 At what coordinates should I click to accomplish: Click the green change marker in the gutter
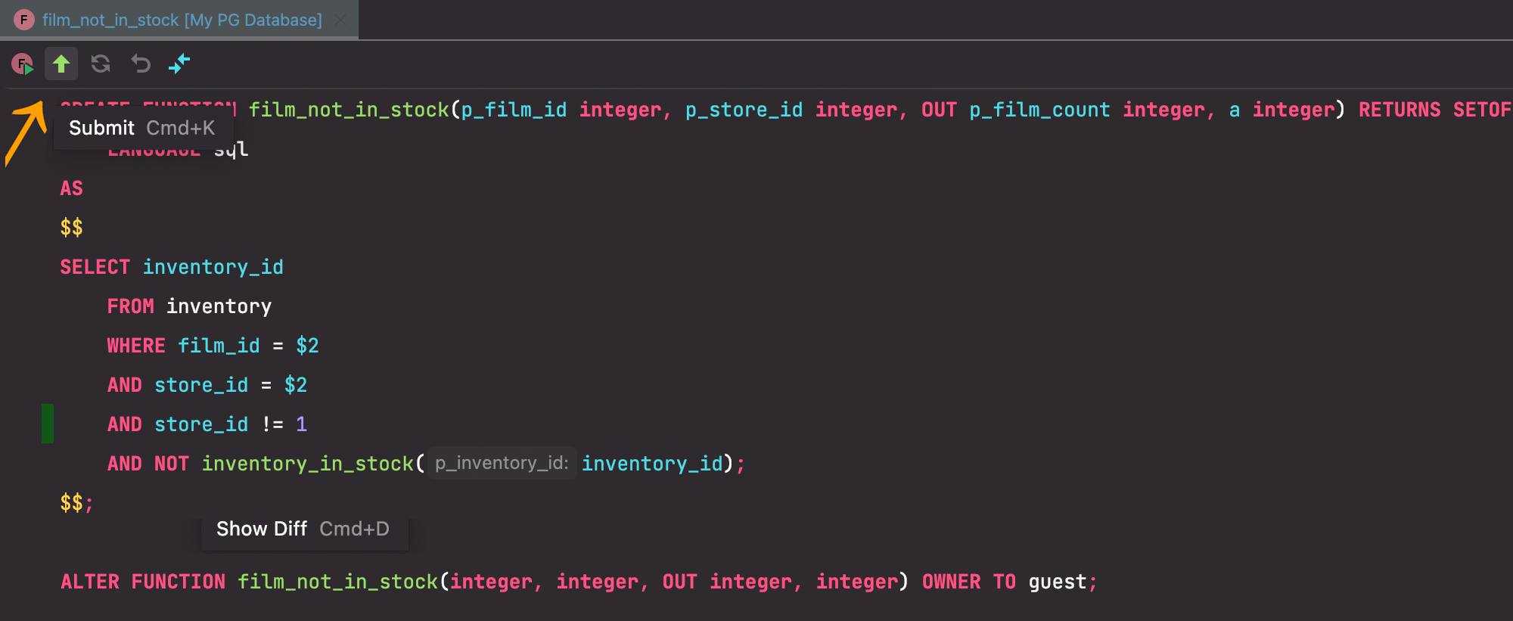(48, 424)
